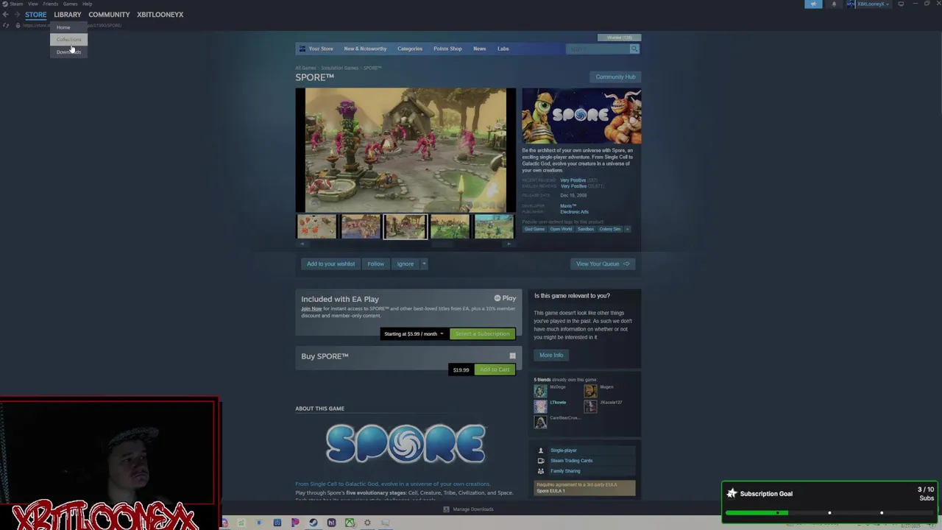Open Steam menu in the menu bar
Image resolution: width=942 pixels, height=530 pixels.
pyautogui.click(x=16, y=4)
